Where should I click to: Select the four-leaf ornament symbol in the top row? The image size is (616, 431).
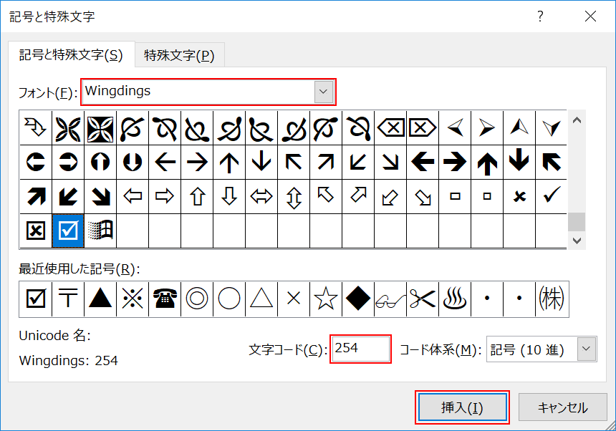pyautogui.click(x=68, y=127)
